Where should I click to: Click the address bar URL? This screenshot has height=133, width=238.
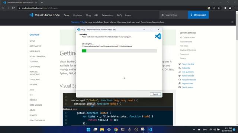pos(40,8)
